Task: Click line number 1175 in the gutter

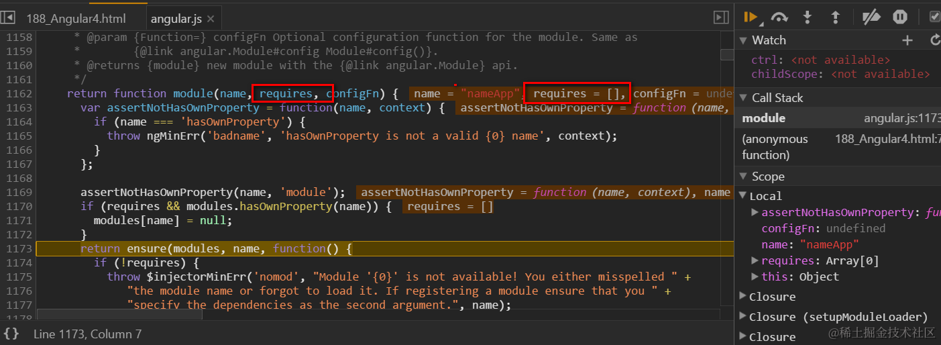Action: [x=19, y=277]
